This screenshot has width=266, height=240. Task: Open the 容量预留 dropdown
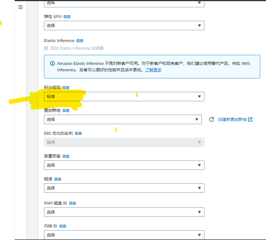pos(124,165)
